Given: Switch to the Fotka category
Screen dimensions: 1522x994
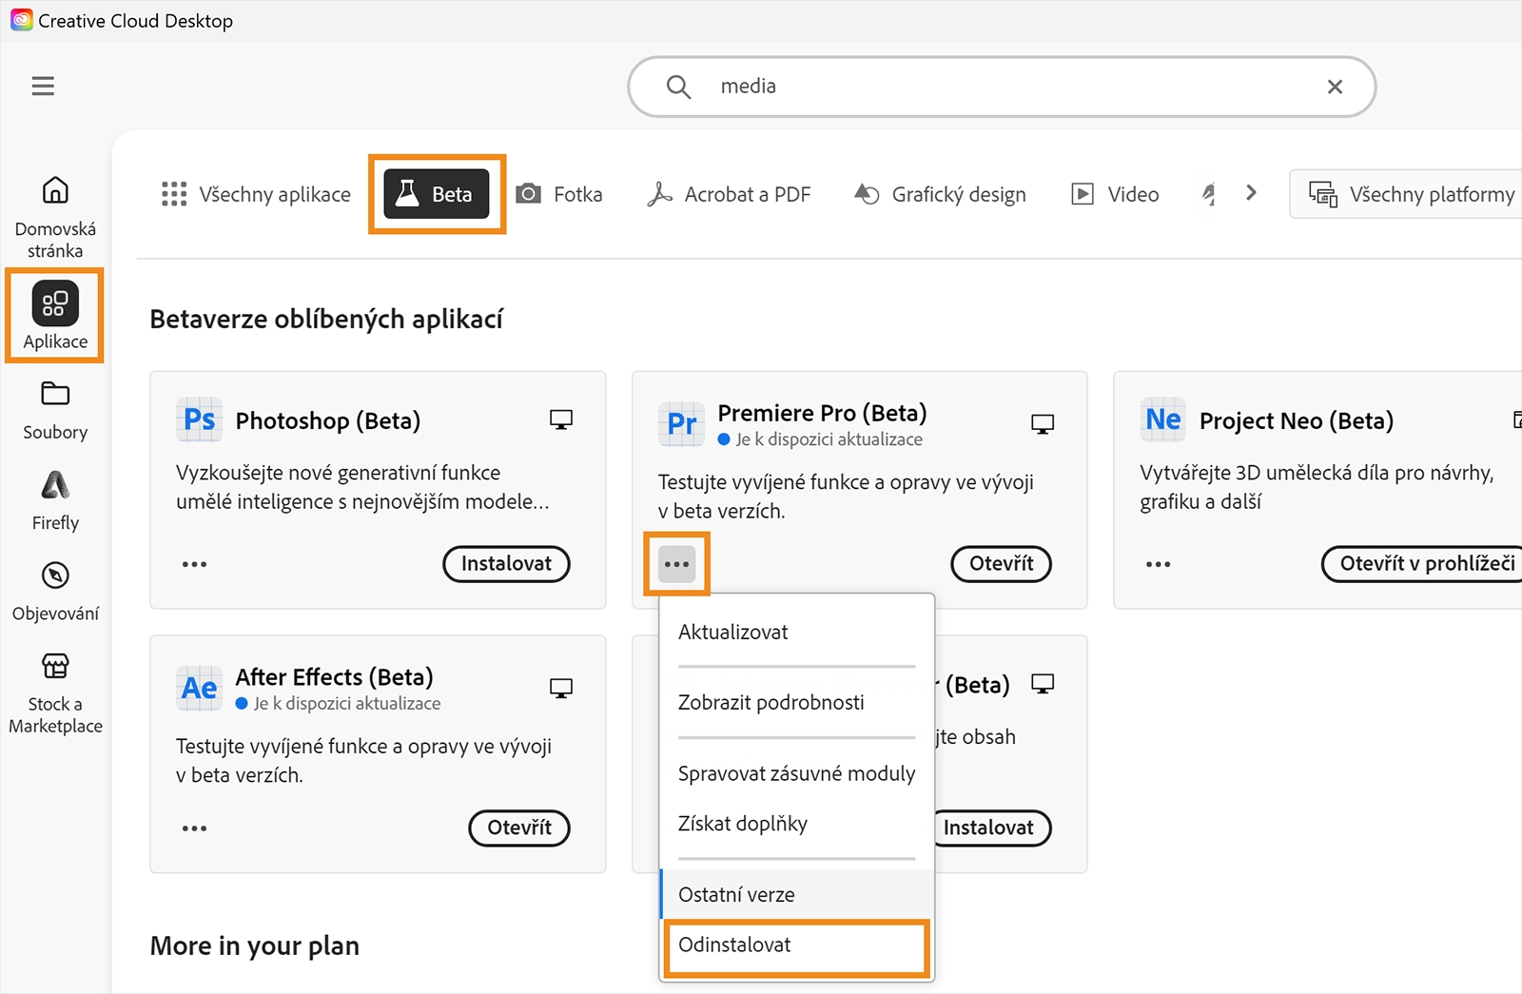Looking at the screenshot, I should 559,194.
